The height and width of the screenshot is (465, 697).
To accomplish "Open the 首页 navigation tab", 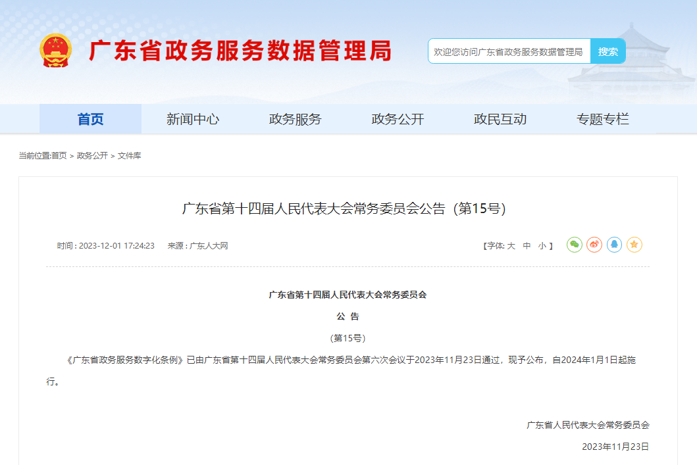I will point(90,118).
